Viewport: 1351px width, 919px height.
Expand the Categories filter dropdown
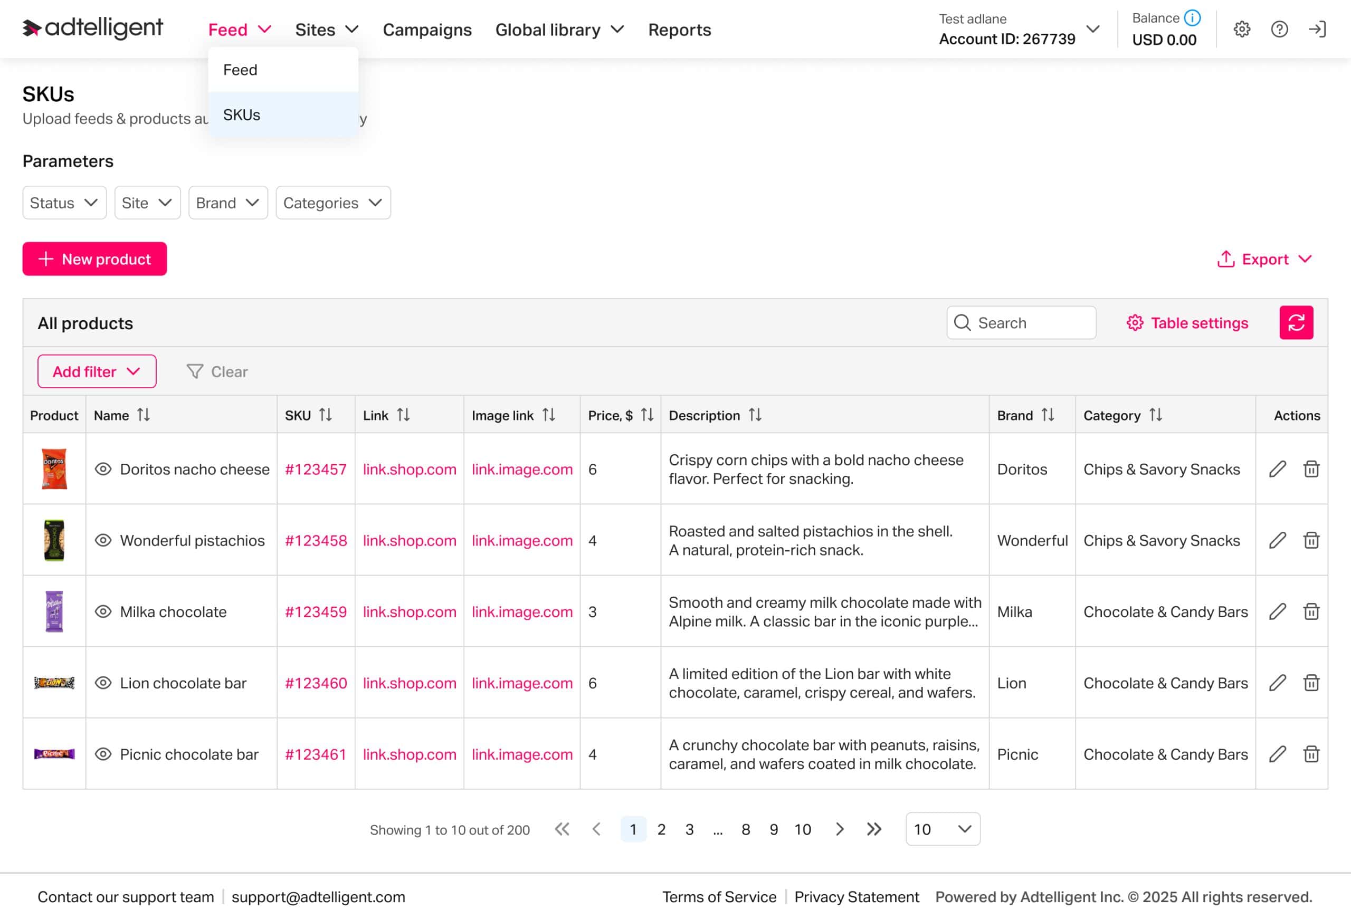coord(332,203)
